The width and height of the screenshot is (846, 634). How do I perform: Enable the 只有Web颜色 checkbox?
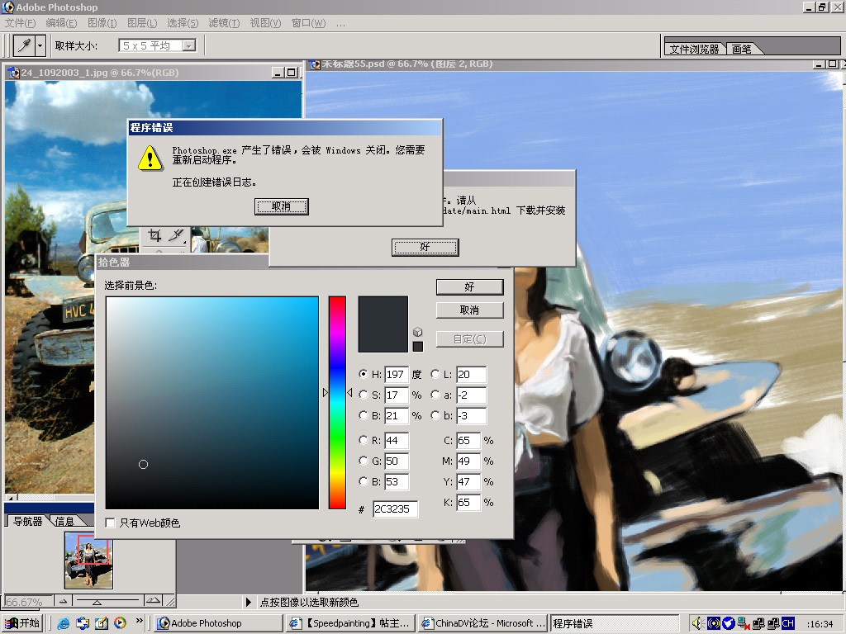pyautogui.click(x=110, y=523)
